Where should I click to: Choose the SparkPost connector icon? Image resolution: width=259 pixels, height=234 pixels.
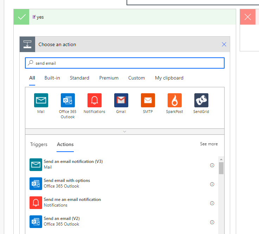coord(175,100)
